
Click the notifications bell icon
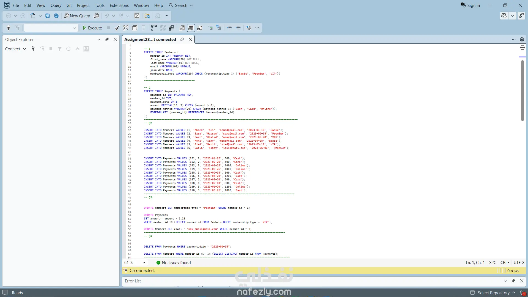click(522, 293)
